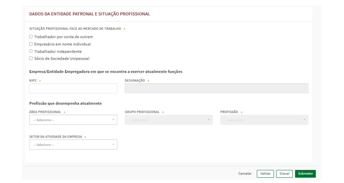The image size is (344, 183).
Task: Expand the Grupo Profissional dropdown
Action: [x=169, y=120]
